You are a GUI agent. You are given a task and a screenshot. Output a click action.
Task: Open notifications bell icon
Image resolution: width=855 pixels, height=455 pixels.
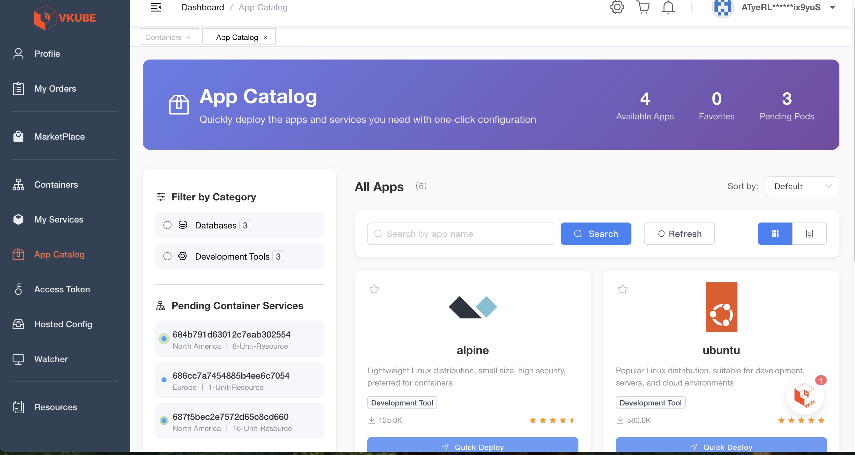(x=668, y=7)
